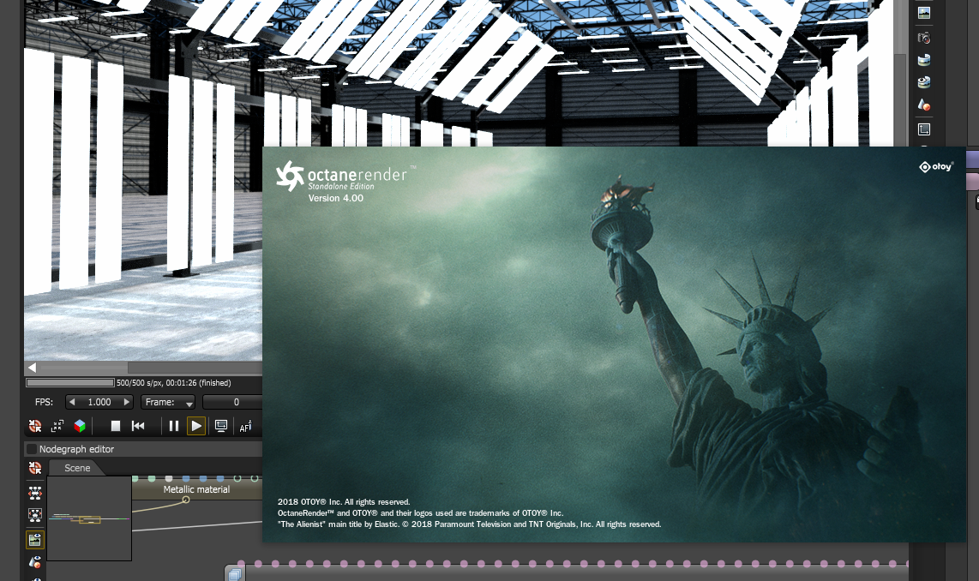Click the image landscape icon in right sidebar
Viewport: 979px width, 581px height.
coord(923,13)
